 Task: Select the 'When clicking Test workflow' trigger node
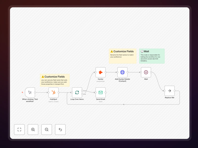[30, 92]
